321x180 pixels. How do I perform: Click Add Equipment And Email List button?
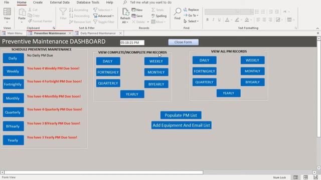(x=182, y=125)
